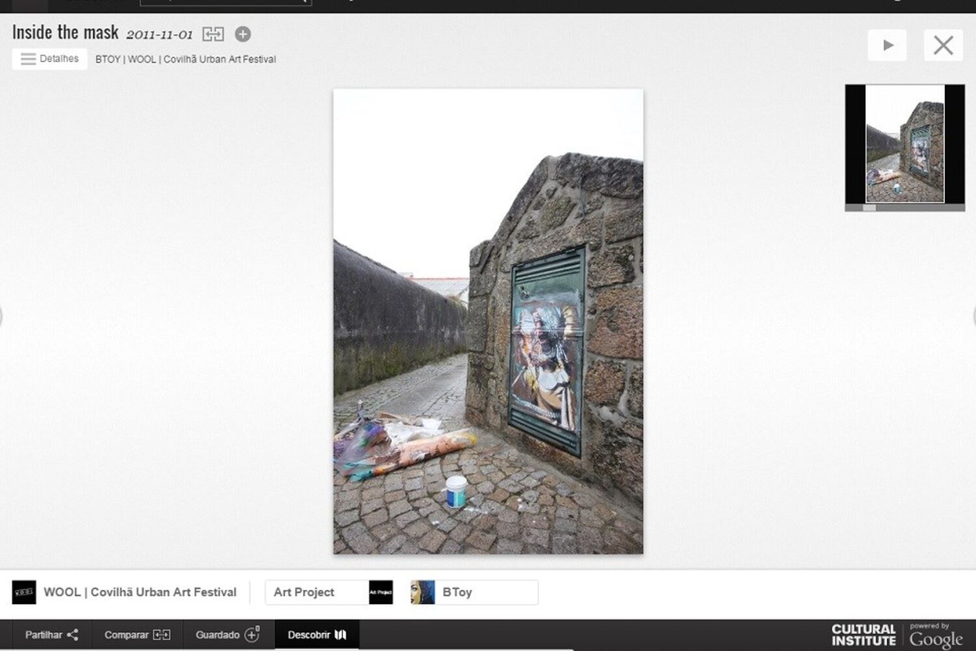This screenshot has height=651, width=976.
Task: Click the Cultural Institute logo
Action: click(x=863, y=635)
